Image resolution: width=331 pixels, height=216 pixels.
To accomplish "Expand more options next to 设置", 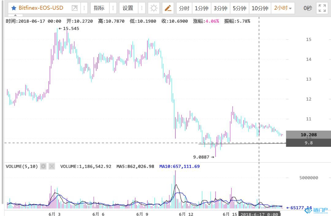I will [142, 8].
